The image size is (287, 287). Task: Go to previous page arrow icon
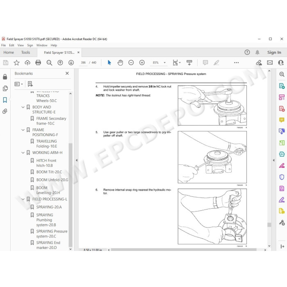[60, 63]
